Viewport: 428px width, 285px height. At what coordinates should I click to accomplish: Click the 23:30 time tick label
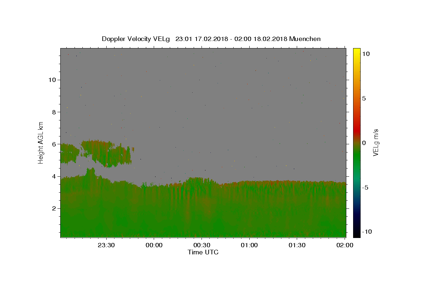[x=107, y=245]
